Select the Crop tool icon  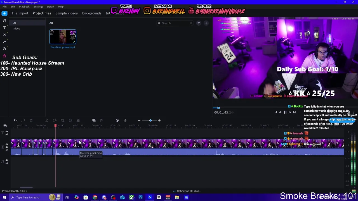(x=62, y=120)
